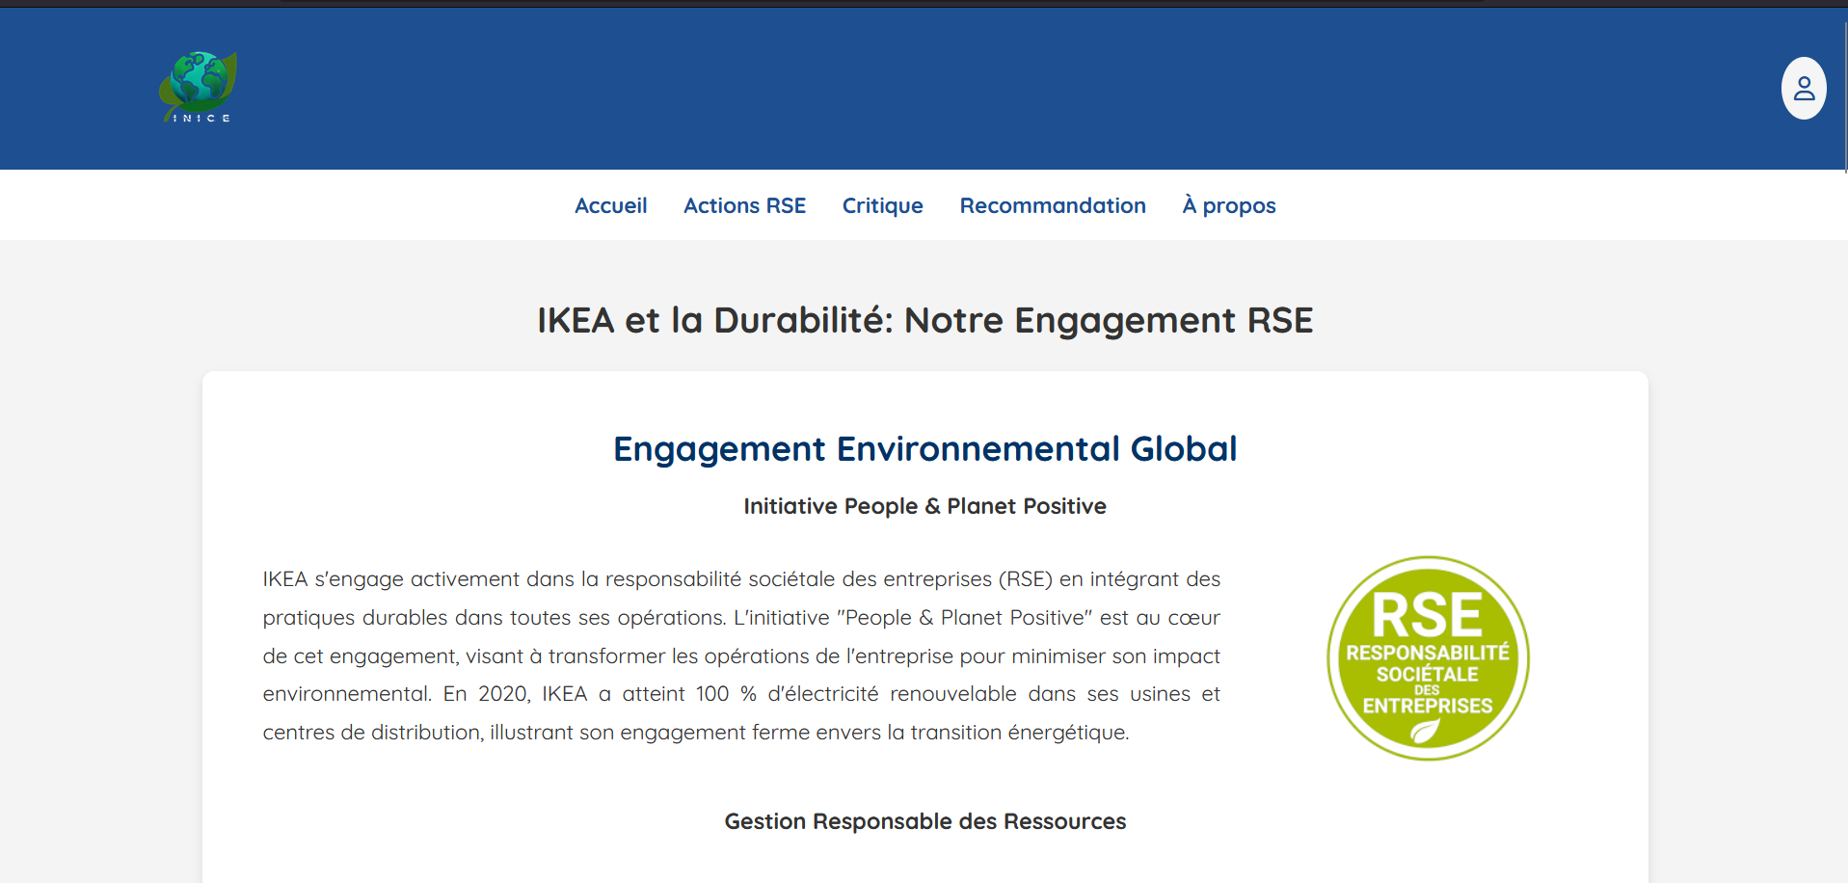
Task: Click the white leaf inside RSE badge
Action: click(1425, 733)
